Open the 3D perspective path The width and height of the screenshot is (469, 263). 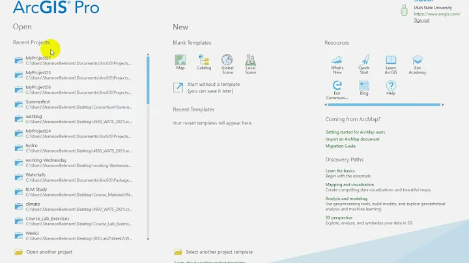(x=339, y=217)
